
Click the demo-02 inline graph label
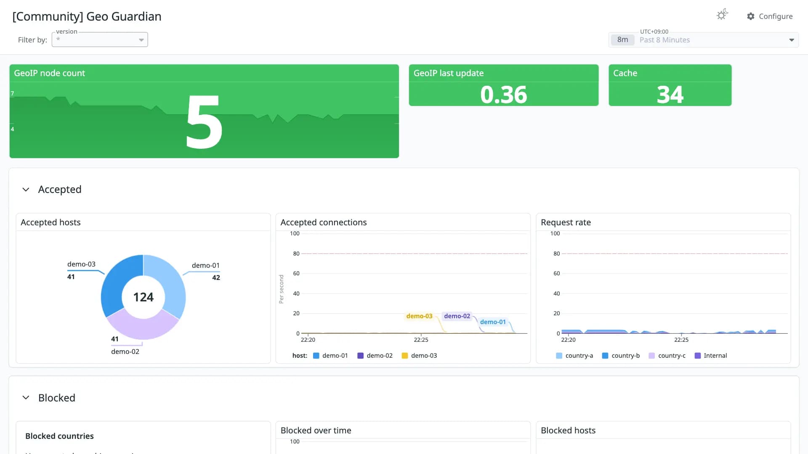457,316
